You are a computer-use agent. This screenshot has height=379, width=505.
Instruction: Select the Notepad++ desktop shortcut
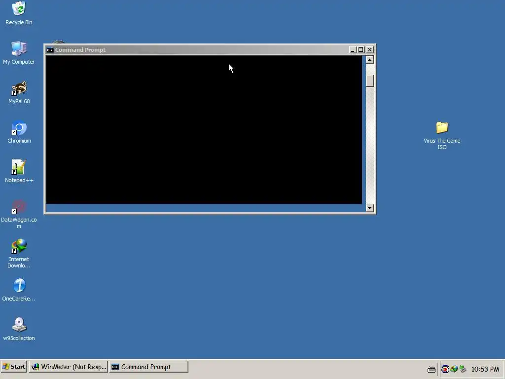point(19,171)
